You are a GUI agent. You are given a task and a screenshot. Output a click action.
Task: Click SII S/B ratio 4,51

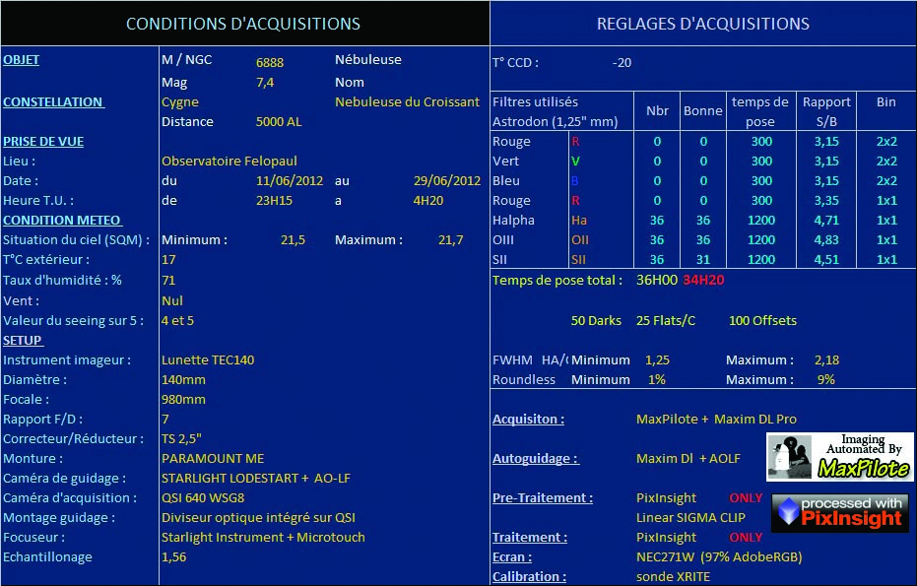coord(826,260)
